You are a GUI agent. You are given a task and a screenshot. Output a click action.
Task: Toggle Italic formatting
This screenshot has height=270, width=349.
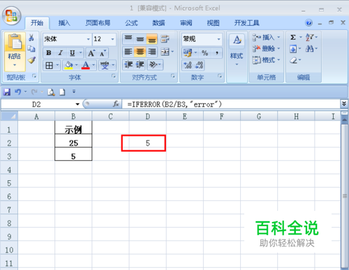click(61, 53)
